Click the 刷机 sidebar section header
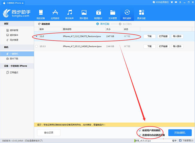195x143 pixels. coord(17,47)
